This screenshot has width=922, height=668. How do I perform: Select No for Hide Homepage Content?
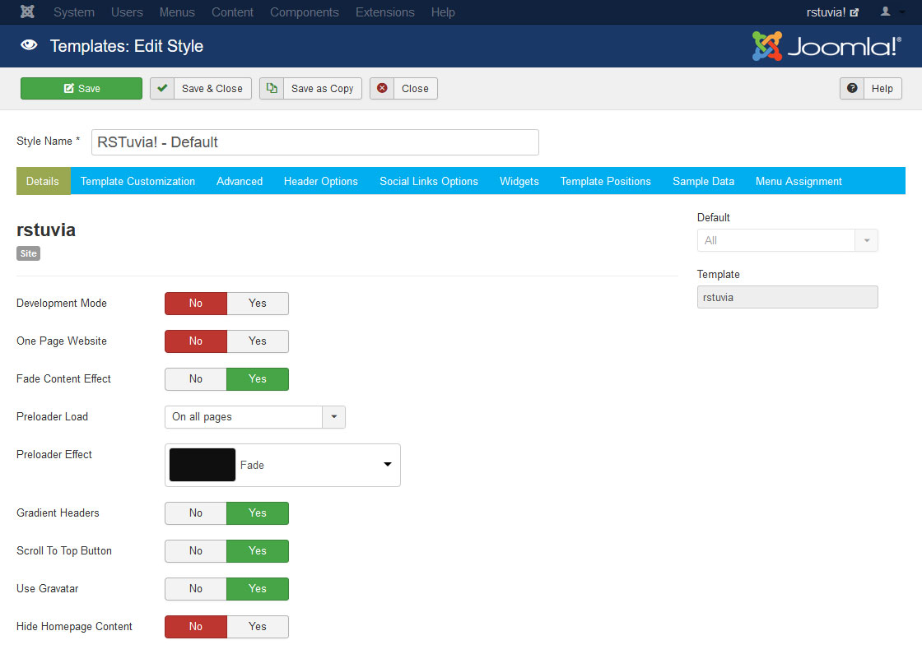196,626
